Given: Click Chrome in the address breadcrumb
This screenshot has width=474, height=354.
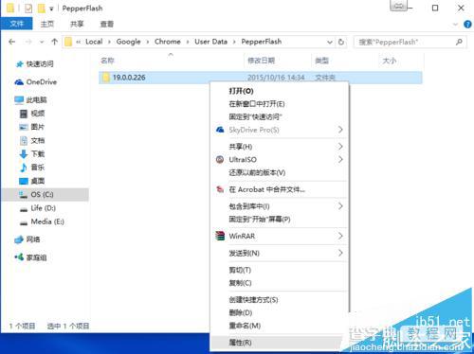Looking at the screenshot, I should (168, 42).
